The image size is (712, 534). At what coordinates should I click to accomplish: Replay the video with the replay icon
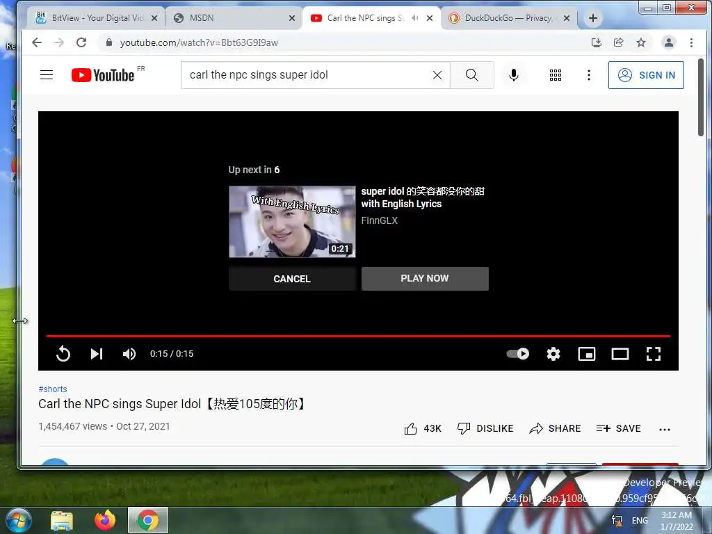click(63, 354)
